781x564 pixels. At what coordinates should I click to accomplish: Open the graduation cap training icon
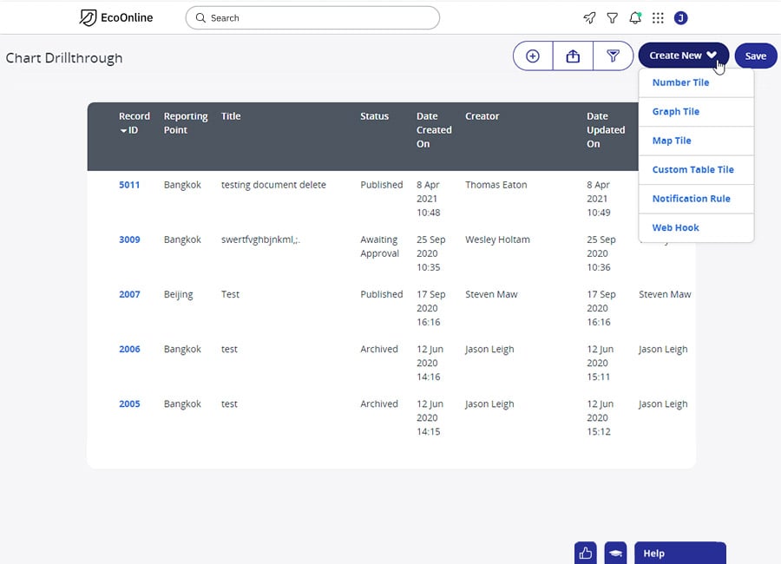[x=615, y=553]
